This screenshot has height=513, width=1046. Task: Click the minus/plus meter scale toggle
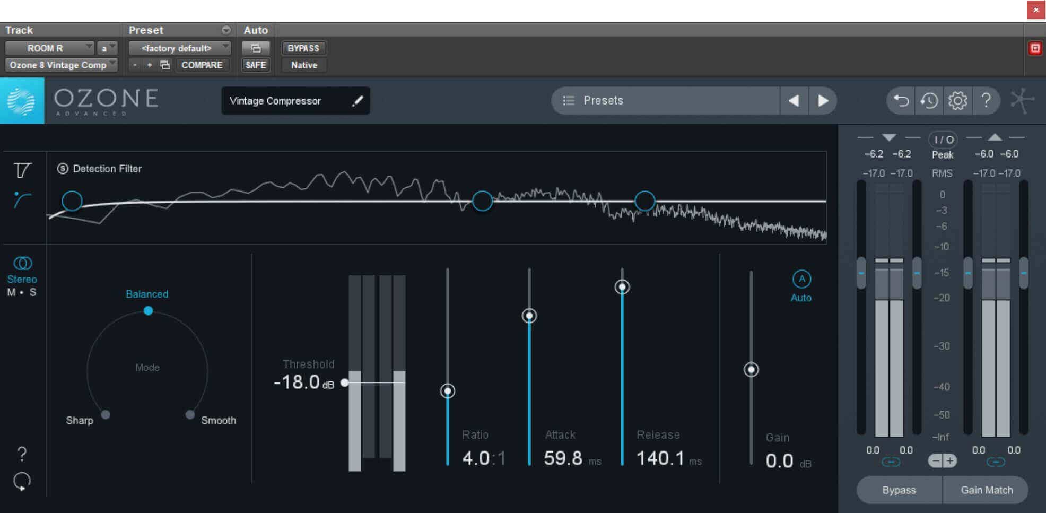point(943,460)
